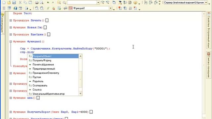The image size is (212, 119).
Task: Click the collapsed body box after Пар1=4000)
Action: click(x=91, y=112)
